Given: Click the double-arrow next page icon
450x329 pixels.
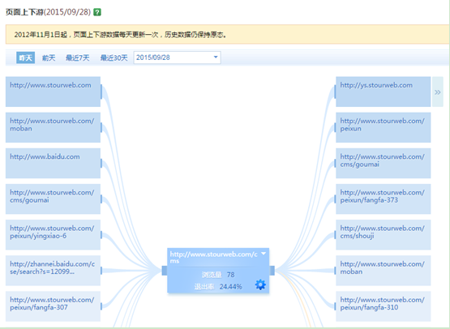Looking at the screenshot, I should tap(438, 92).
